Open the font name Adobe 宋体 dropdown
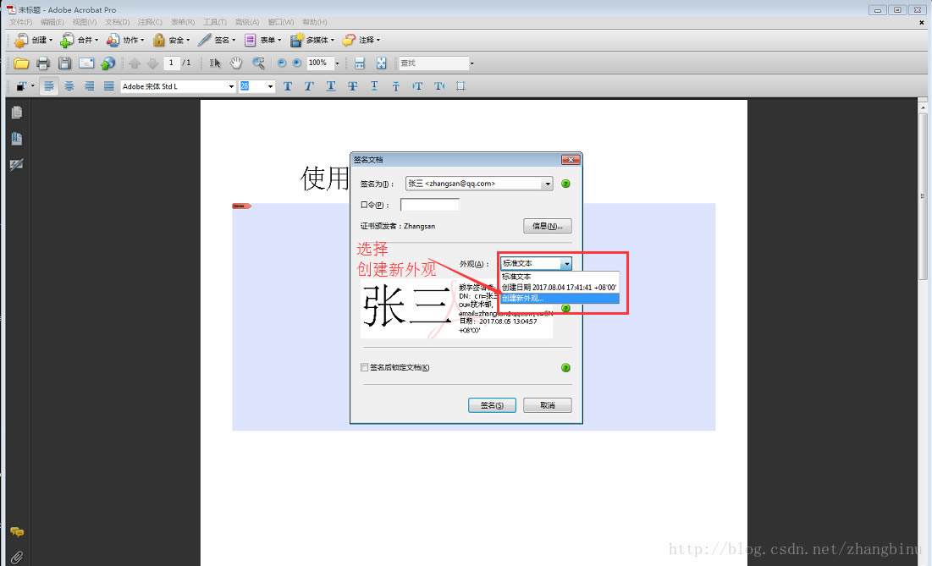This screenshot has width=932, height=566. [x=231, y=86]
